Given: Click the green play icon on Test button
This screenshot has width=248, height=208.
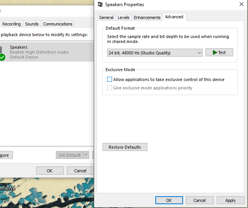Looking at the screenshot, I should 215,52.
